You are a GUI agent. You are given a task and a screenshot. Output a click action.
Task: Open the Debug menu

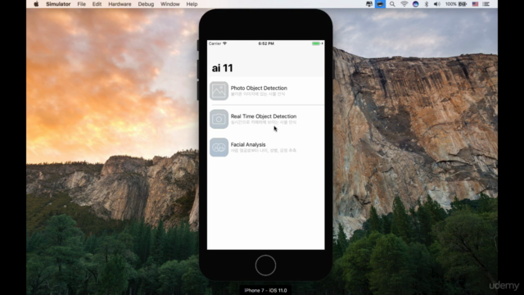coord(146,4)
